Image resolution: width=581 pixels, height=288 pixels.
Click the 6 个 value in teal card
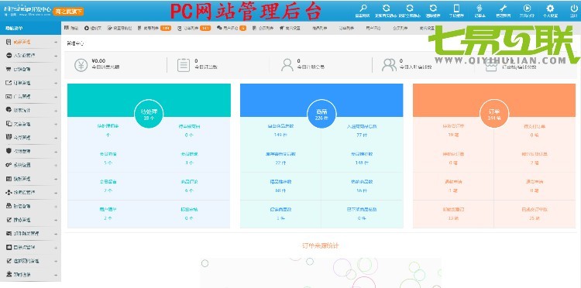189,190
